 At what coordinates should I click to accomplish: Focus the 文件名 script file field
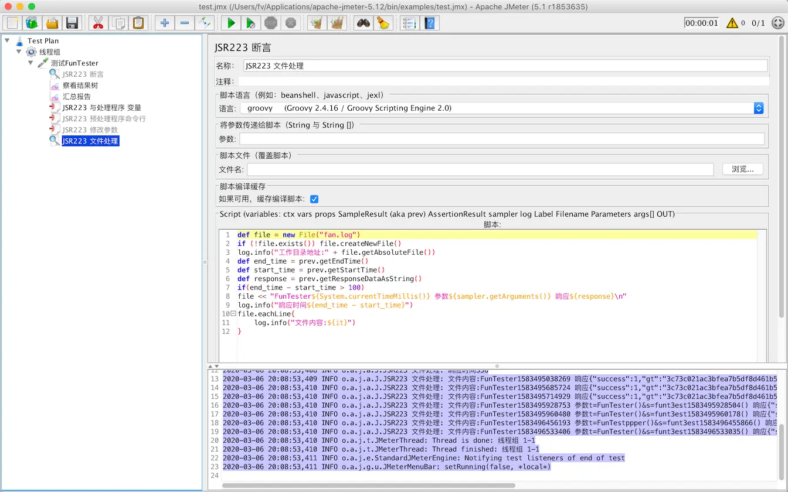click(x=480, y=169)
